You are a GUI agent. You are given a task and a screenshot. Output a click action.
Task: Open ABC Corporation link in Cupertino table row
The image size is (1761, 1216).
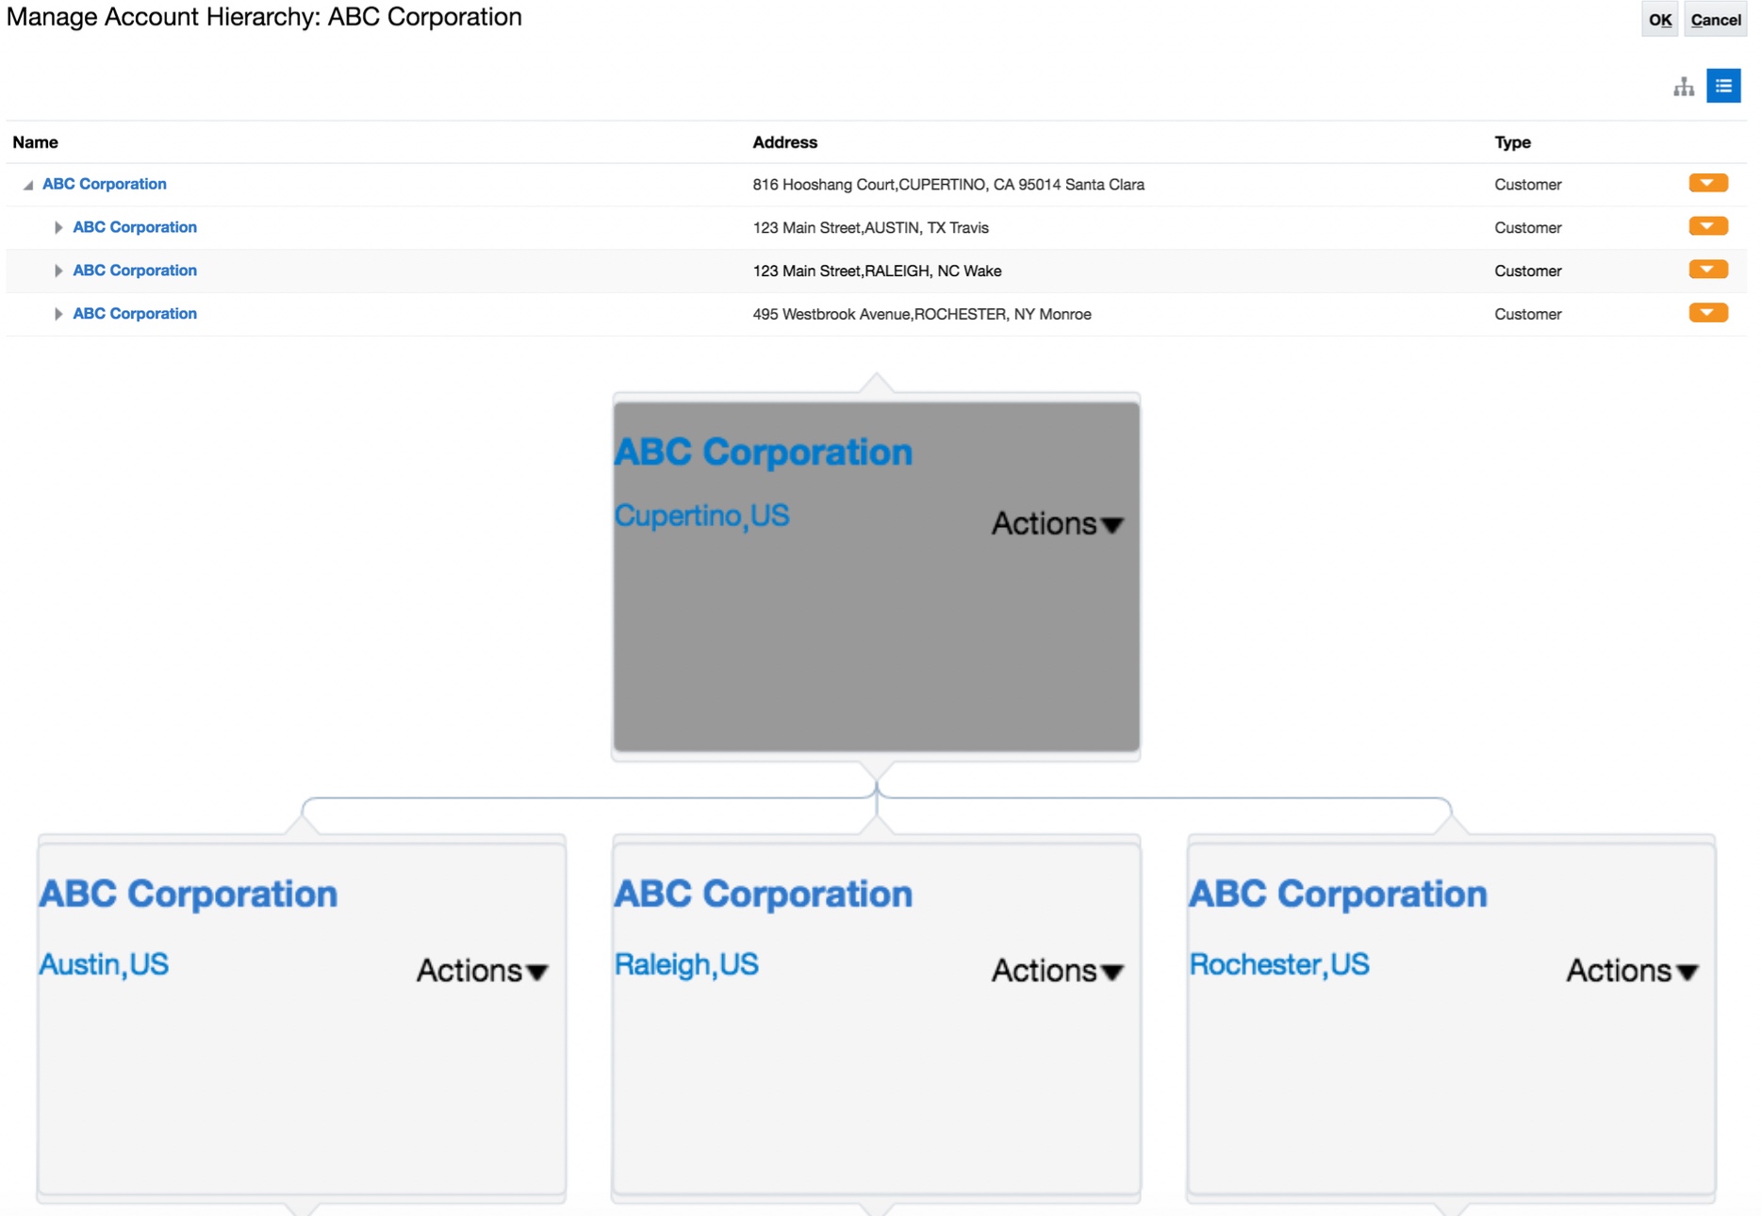point(105,185)
